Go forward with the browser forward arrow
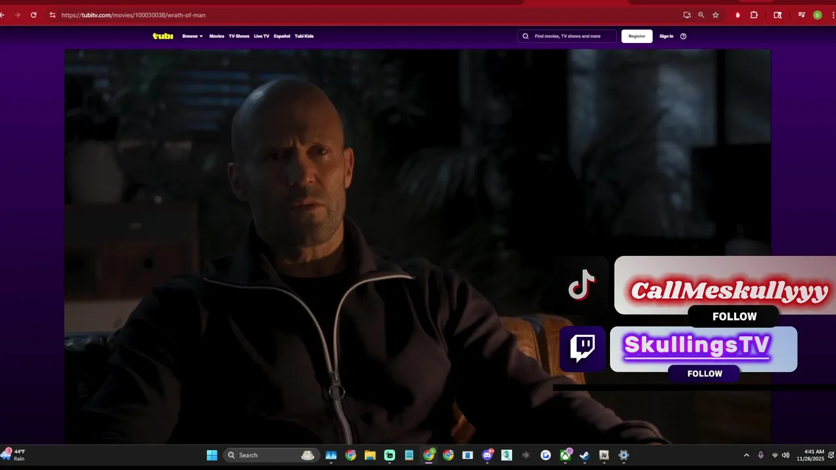Screen dimensions: 836x470 (17, 15)
